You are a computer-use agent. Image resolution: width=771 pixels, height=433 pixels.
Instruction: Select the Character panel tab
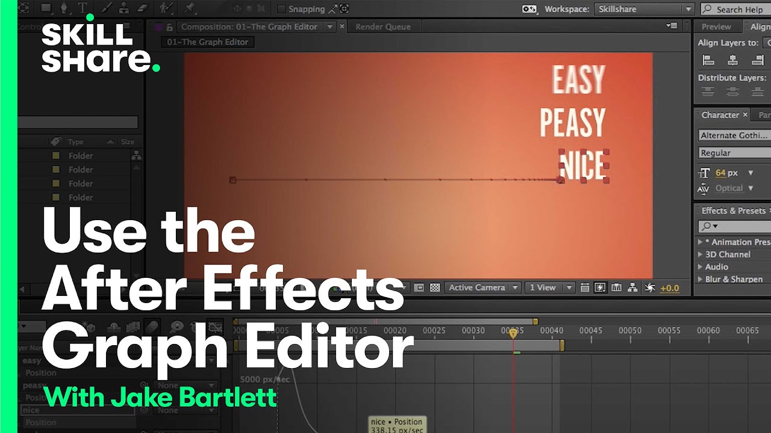pyautogui.click(x=720, y=114)
